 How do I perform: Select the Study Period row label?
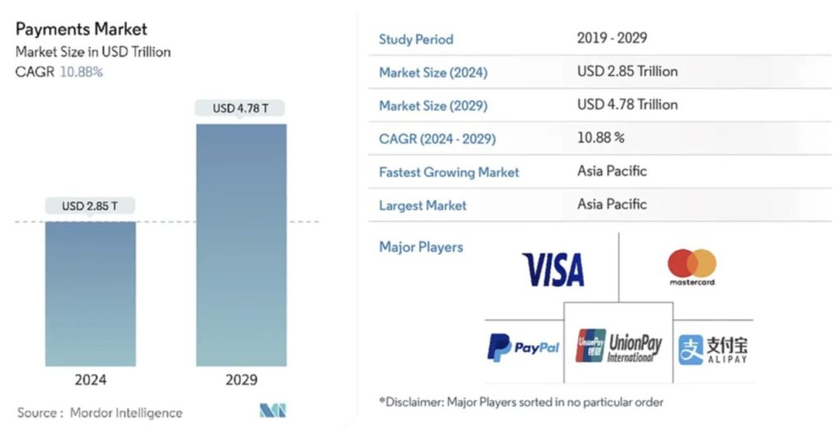(416, 39)
